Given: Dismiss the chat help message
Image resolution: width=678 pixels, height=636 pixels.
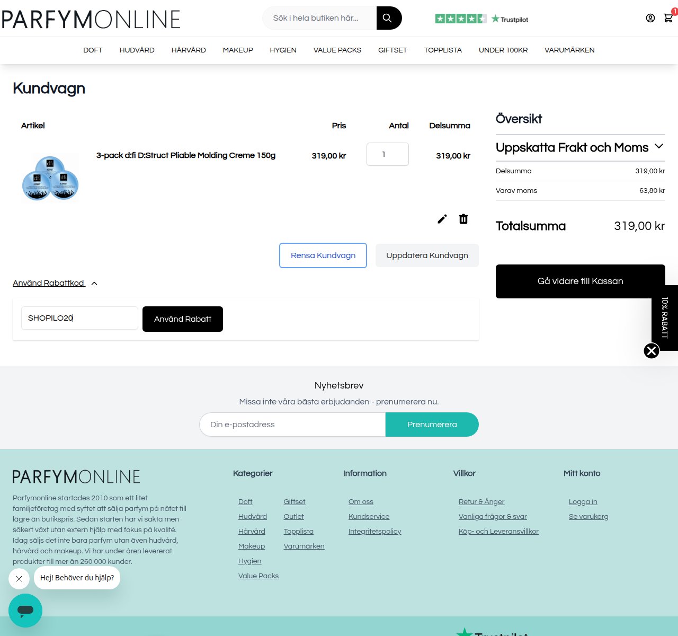Looking at the screenshot, I should 19,579.
